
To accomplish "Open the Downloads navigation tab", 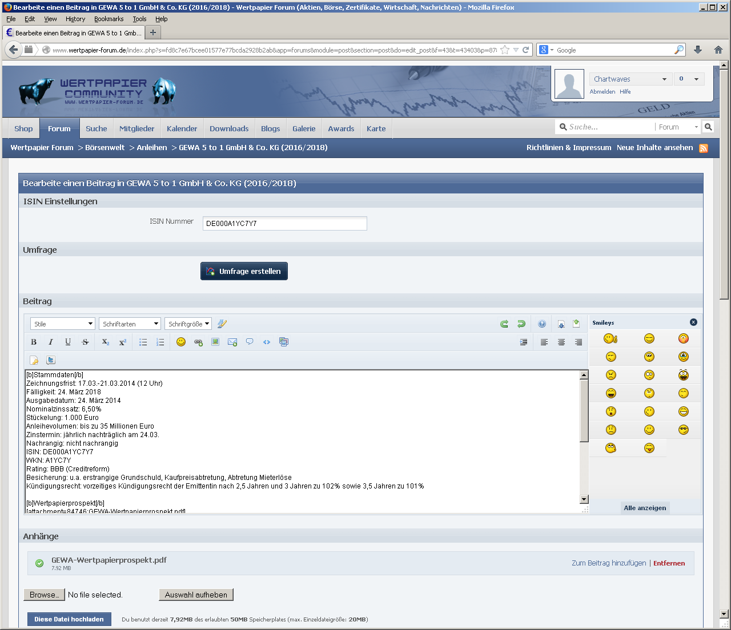I will pyautogui.click(x=229, y=128).
